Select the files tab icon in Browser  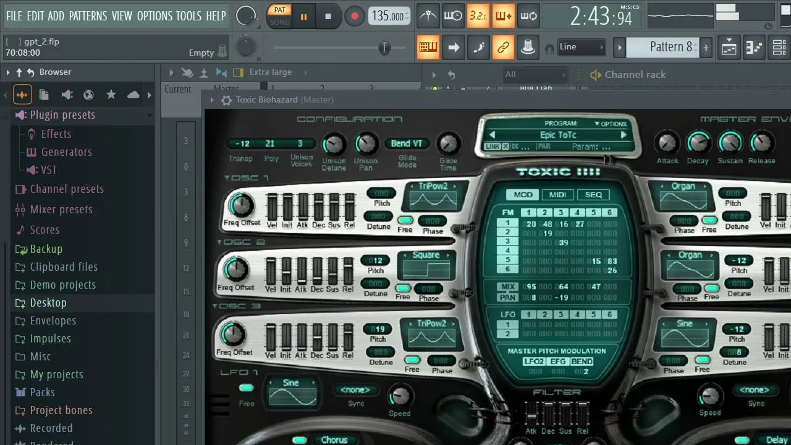click(44, 95)
